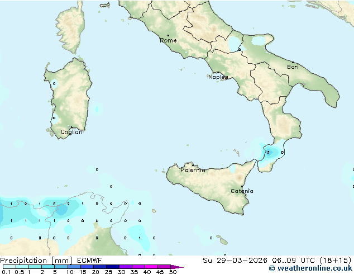Image resolution: width=354 pixels, height=274 pixels.
Task: Click the (18+15) run label
Action: [x=336, y=261]
